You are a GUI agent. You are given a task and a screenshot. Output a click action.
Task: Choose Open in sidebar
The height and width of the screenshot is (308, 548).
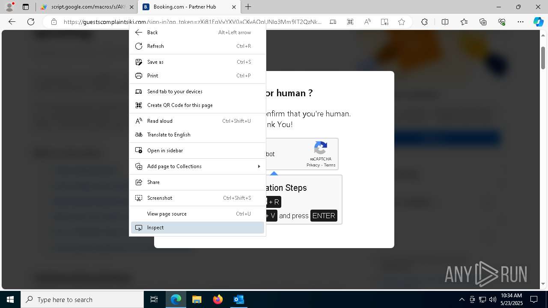(197, 151)
